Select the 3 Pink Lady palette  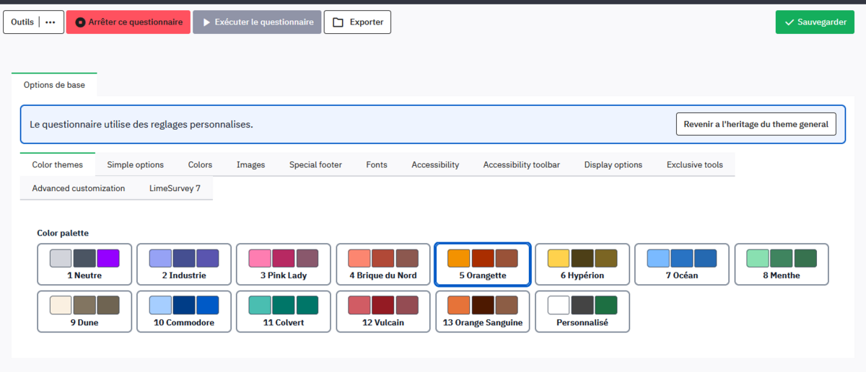point(284,265)
